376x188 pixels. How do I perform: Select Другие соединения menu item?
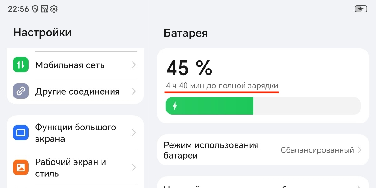tap(77, 91)
